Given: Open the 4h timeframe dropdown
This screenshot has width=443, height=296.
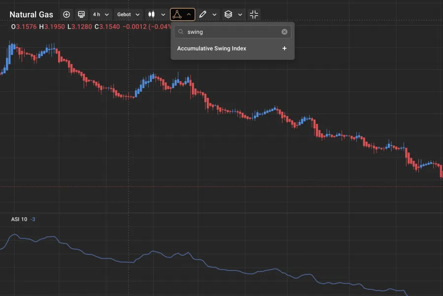Looking at the screenshot, I should click(x=100, y=14).
